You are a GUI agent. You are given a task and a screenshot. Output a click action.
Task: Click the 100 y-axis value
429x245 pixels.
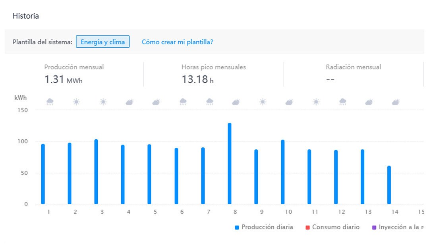[x=23, y=141]
